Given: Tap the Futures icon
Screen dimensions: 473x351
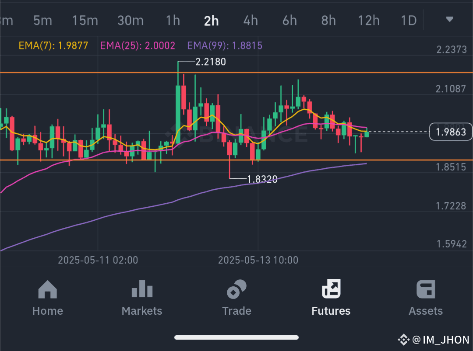Looking at the screenshot, I should [x=331, y=288].
